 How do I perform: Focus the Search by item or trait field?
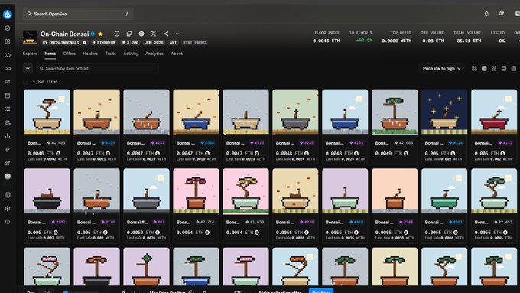[x=97, y=68]
